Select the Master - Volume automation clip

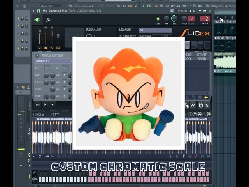224,71
